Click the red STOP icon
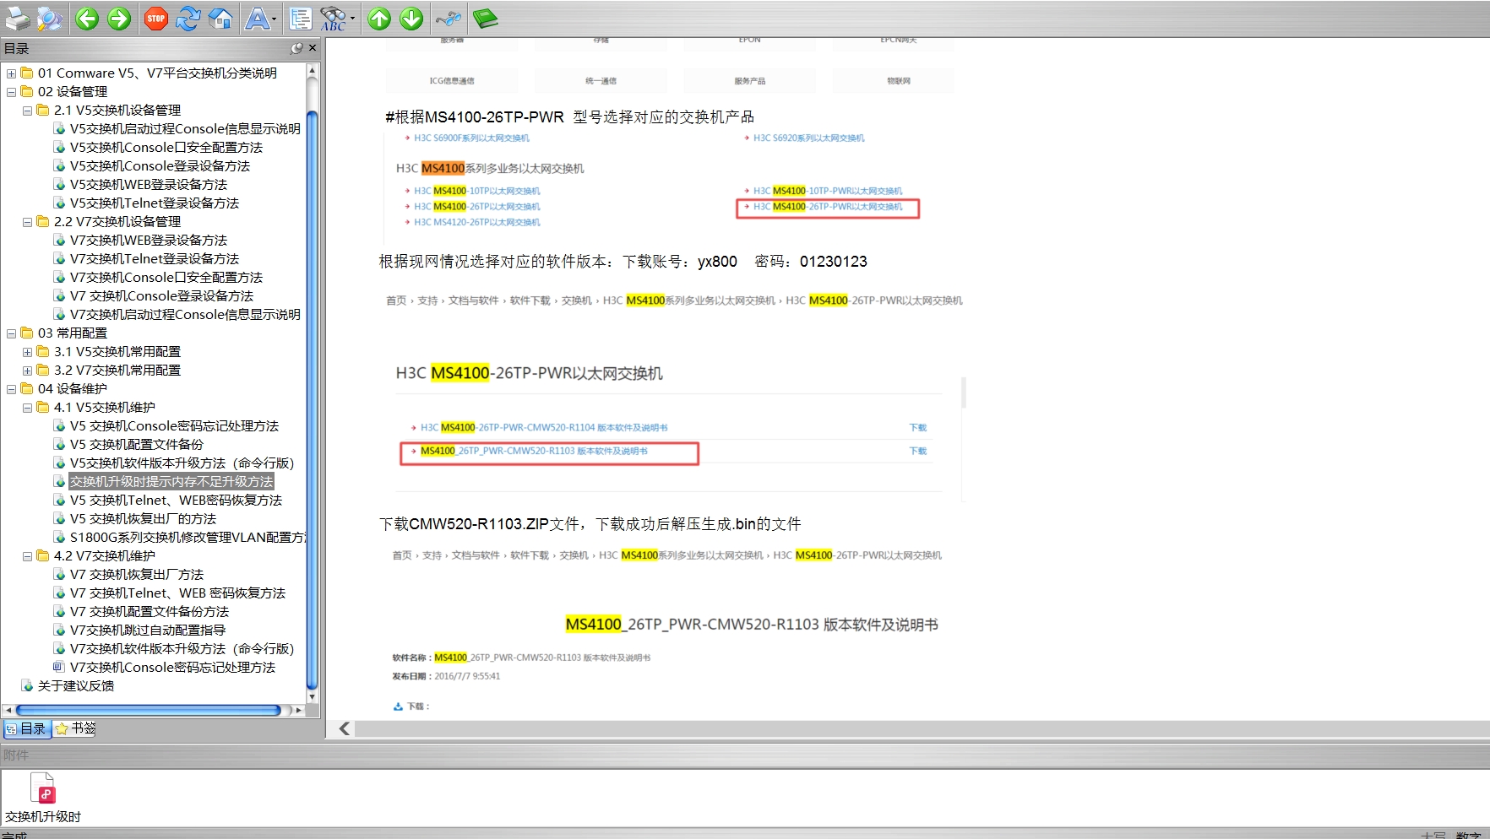 [x=155, y=19]
